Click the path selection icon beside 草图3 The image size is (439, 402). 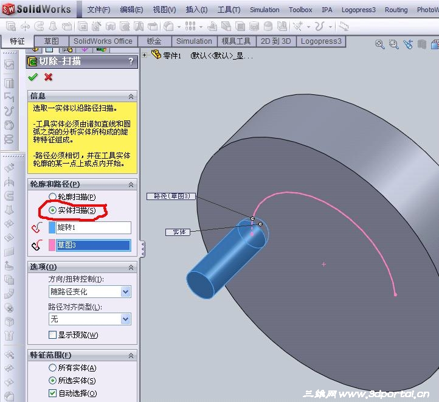(37, 245)
